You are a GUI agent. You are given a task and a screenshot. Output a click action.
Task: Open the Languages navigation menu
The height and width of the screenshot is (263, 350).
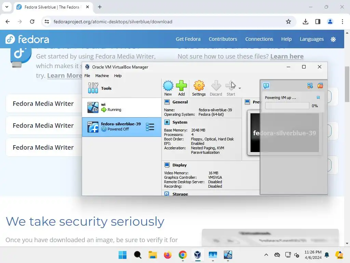tap(312, 39)
